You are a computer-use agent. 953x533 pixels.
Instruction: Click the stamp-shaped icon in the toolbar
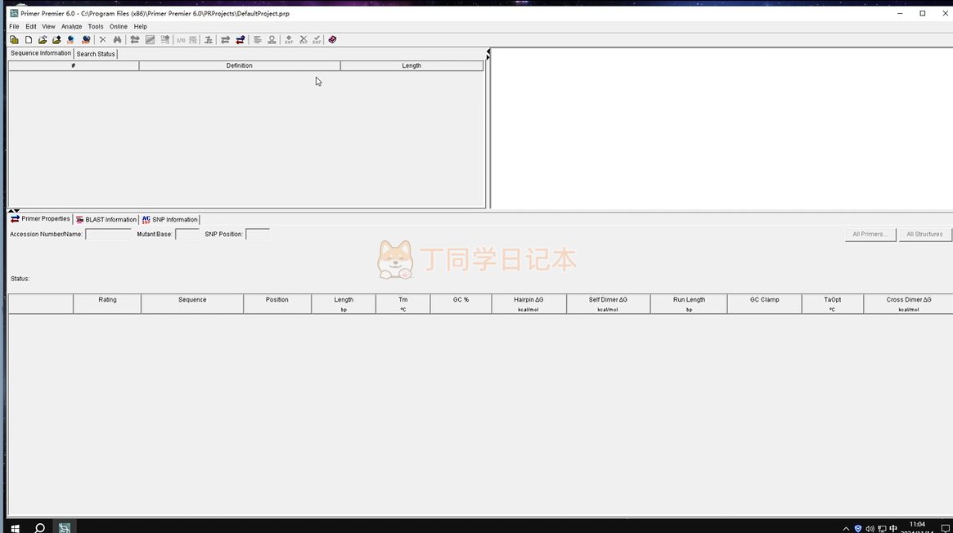(272, 39)
